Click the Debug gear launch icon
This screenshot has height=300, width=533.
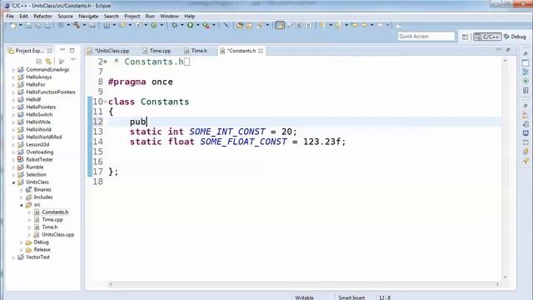tap(174, 25)
